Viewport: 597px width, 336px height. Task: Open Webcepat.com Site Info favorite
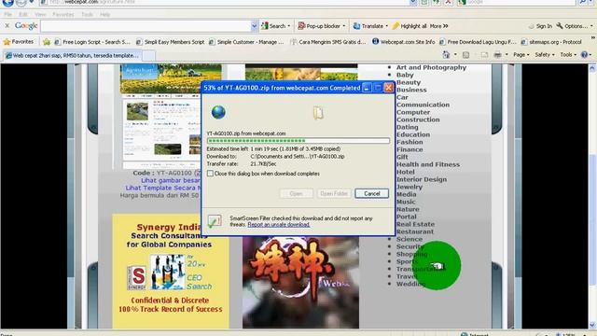[x=403, y=42]
